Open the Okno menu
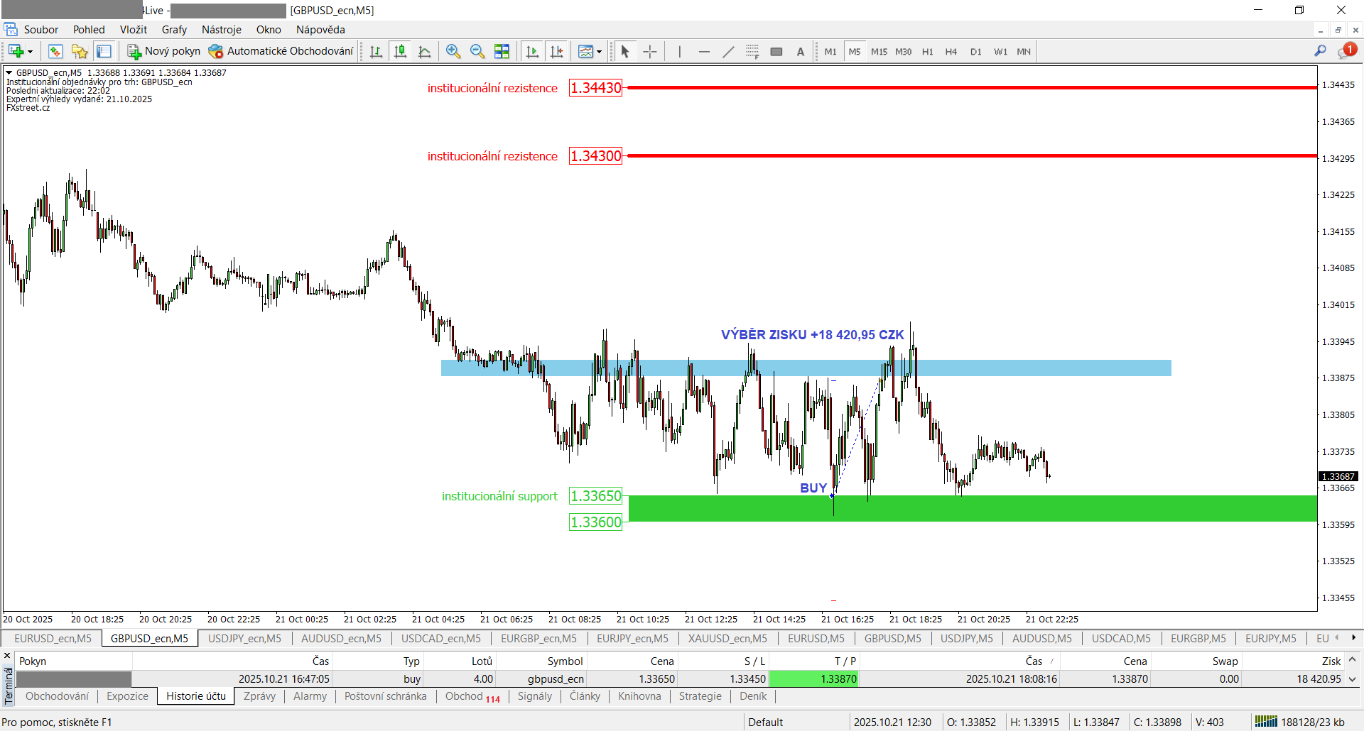 (x=269, y=30)
